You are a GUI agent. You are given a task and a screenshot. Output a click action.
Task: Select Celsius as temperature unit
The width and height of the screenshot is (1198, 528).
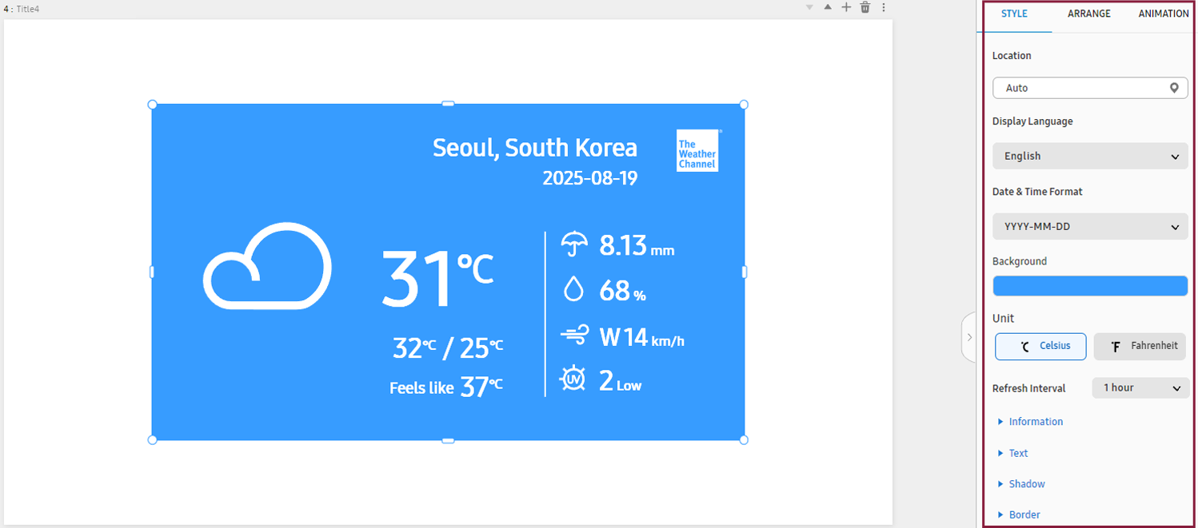click(1040, 347)
